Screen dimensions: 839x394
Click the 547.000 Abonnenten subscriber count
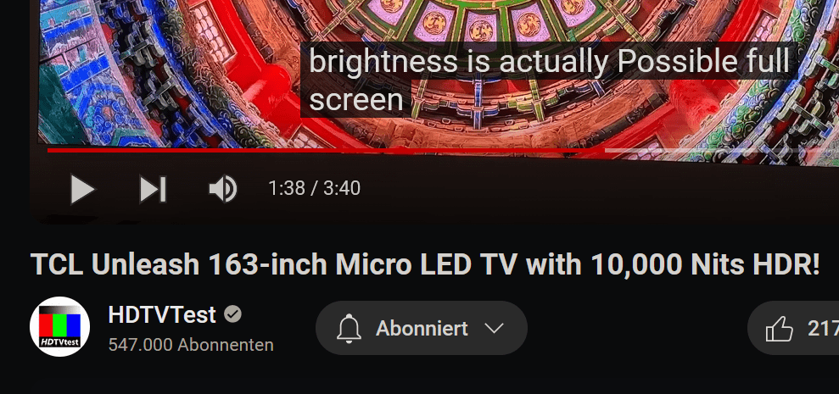(x=191, y=345)
